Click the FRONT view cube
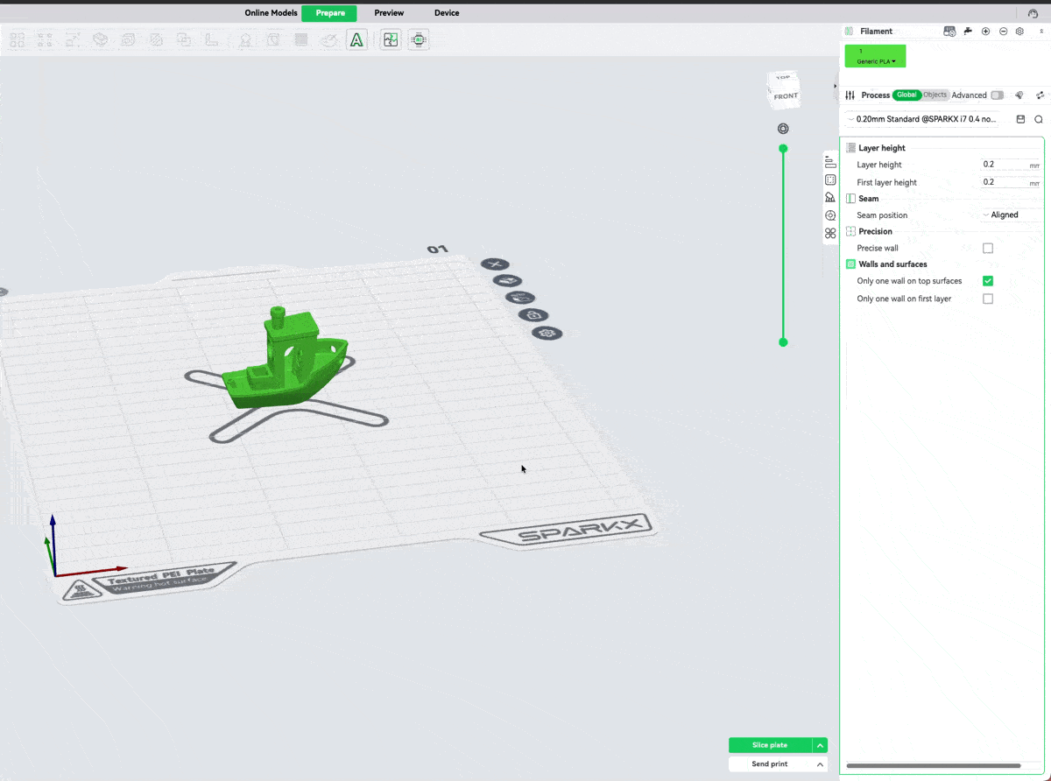This screenshot has height=781, width=1051. tap(786, 95)
